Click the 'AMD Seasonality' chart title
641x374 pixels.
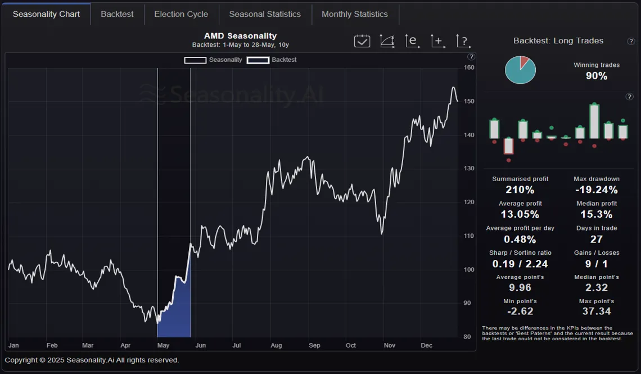241,36
